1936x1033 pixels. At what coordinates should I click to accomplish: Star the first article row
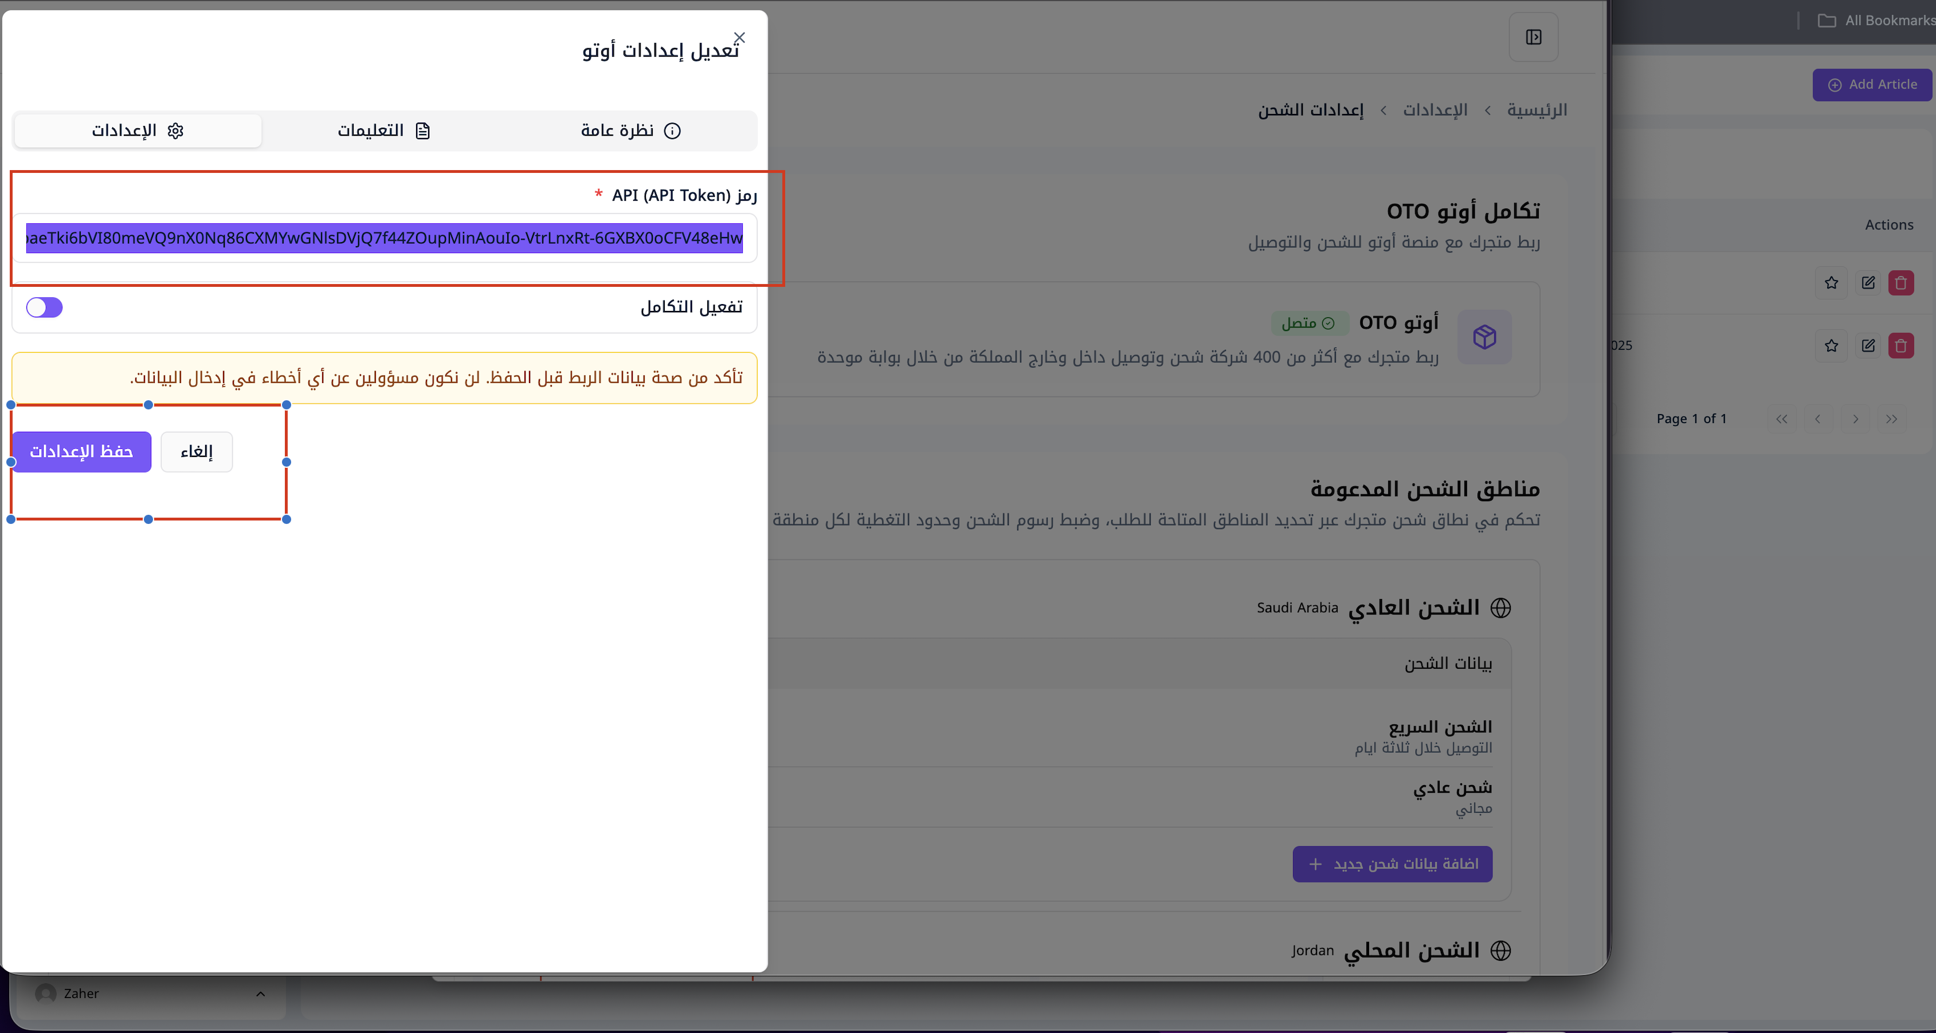(x=1832, y=283)
